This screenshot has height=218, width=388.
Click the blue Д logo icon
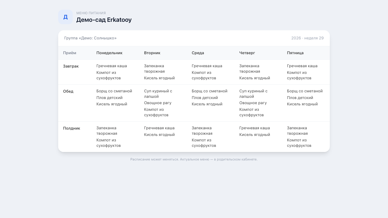tap(65, 17)
